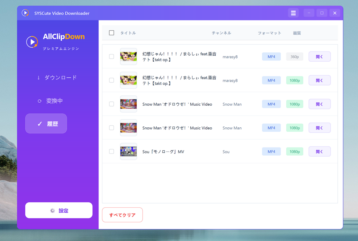The height and width of the screenshot is (241, 358).
Task: Toggle the select-all checkbox in header
Action: pos(112,33)
